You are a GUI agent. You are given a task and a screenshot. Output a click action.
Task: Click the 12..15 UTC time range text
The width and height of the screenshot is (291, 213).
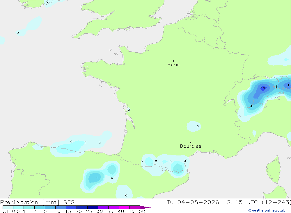[241, 202]
